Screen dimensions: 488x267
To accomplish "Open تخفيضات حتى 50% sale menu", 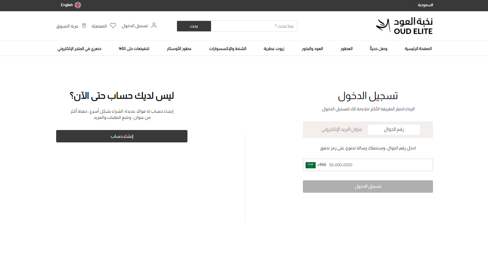I will [x=134, y=49].
